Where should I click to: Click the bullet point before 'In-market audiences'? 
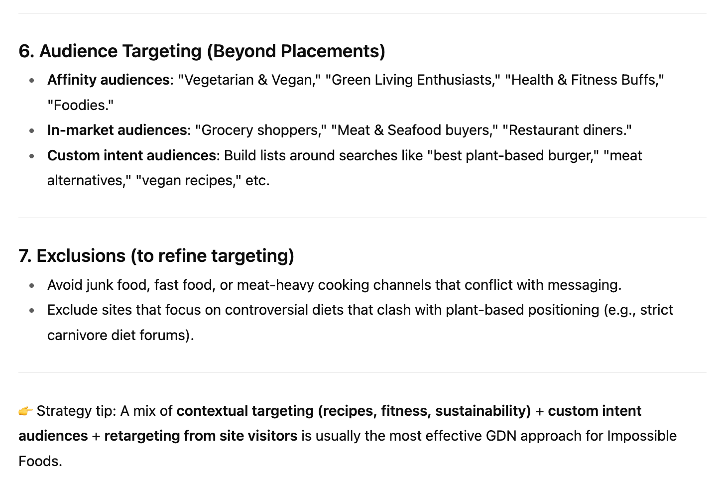click(x=32, y=130)
